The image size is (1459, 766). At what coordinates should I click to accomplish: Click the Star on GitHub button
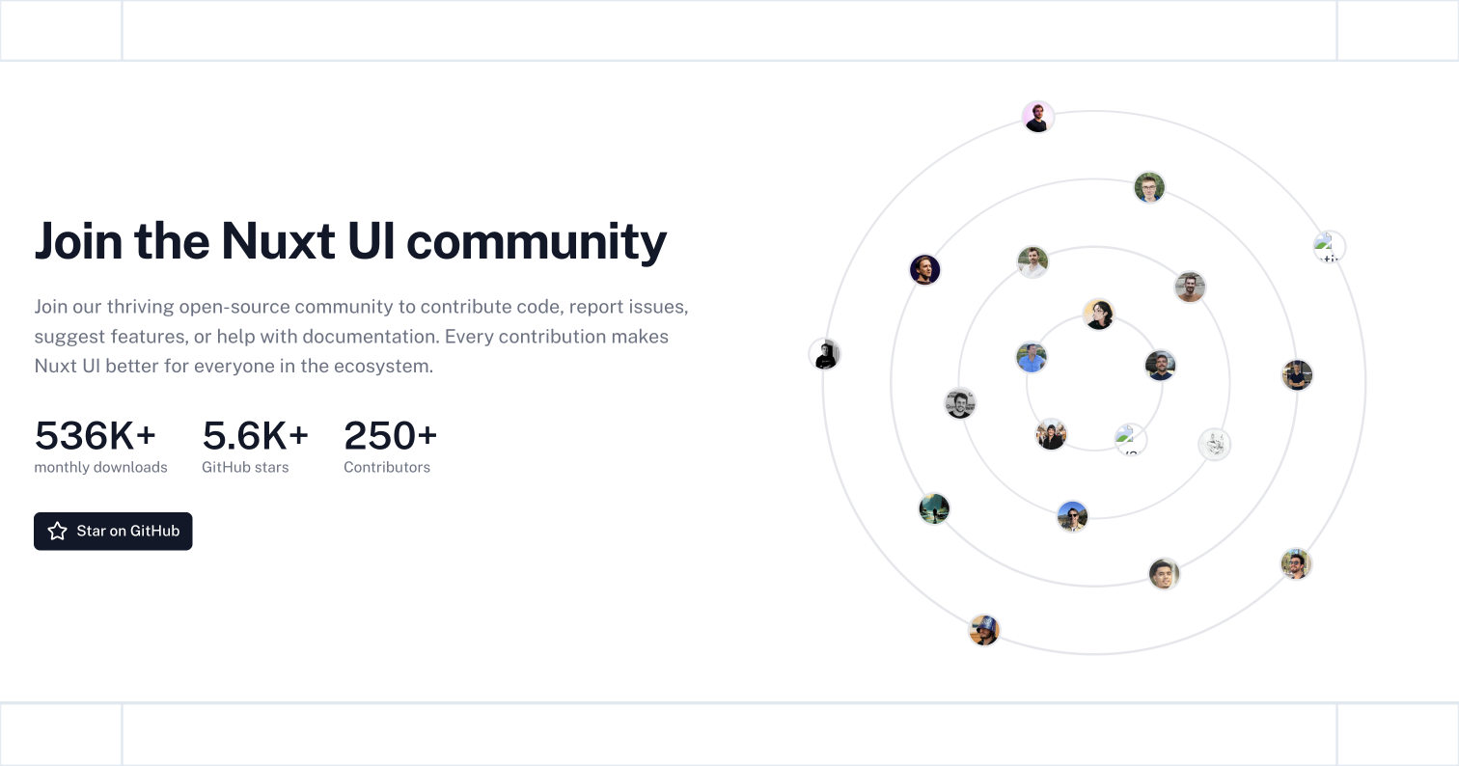[x=113, y=532]
